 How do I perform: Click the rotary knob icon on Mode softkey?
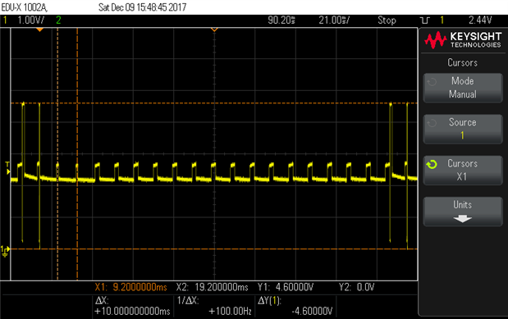432,82
